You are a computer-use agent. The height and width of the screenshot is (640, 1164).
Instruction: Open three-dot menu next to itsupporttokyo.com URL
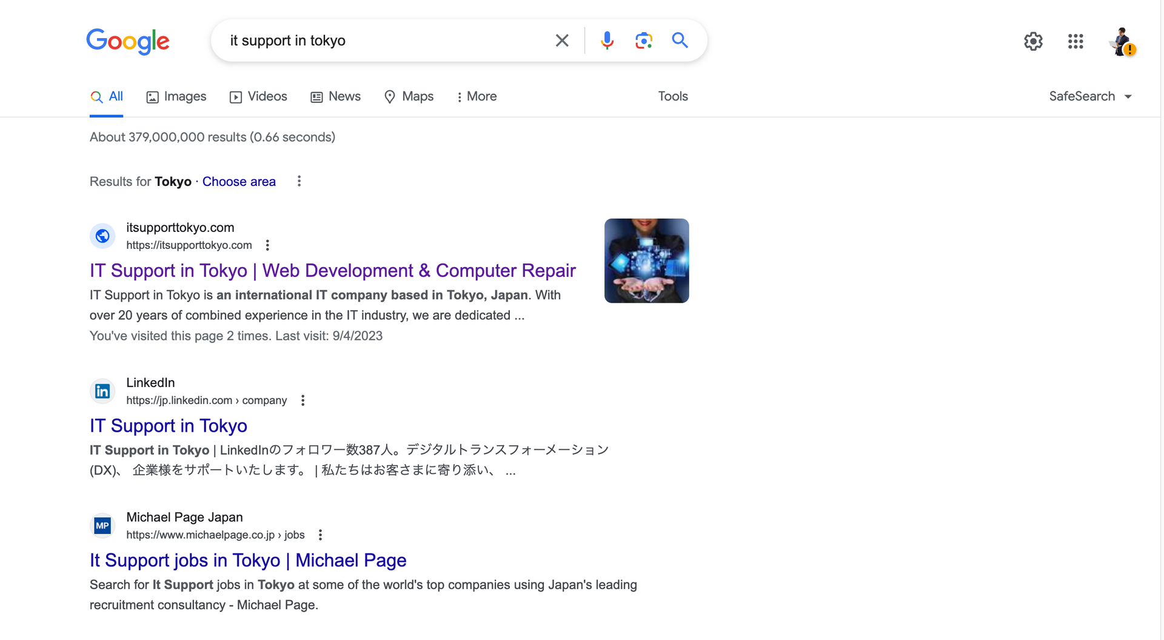[267, 245]
